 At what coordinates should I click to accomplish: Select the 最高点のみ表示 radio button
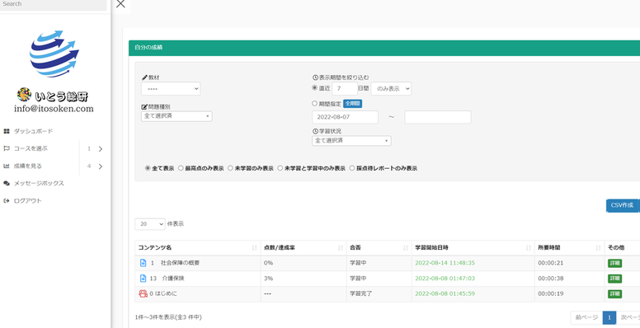(x=181, y=168)
